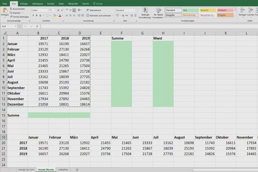Apply the Eingabe cell style
This screenshot has width=258, height=172.
225,15
